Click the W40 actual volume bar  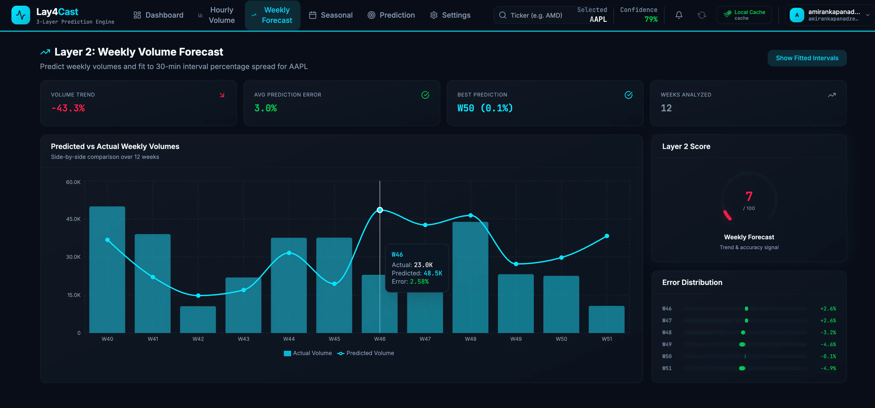click(x=107, y=270)
